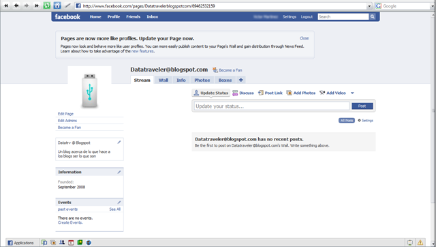Click the pencil icon in Events header
The image size is (436, 247).
119,203
